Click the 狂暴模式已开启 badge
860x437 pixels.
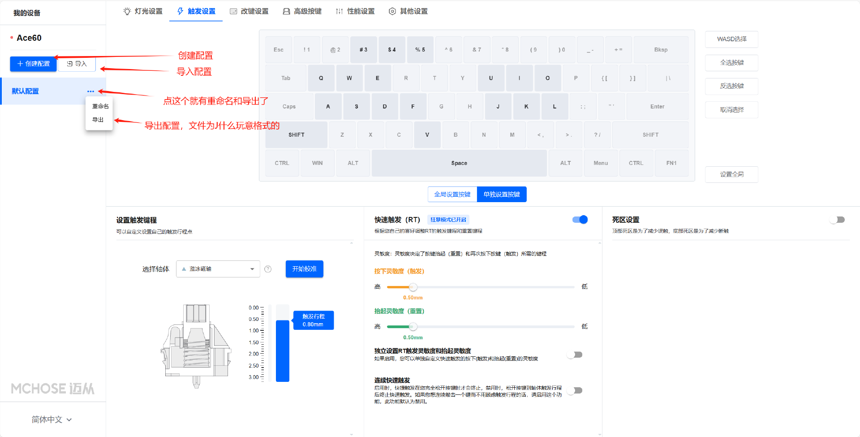pos(448,220)
